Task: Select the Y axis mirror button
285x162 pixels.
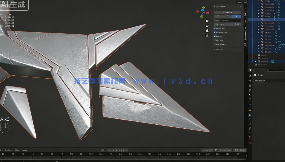Action: pos(227,16)
